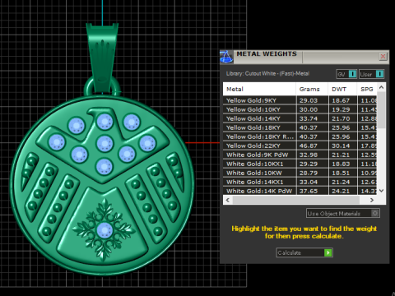The height and width of the screenshot is (296, 395).
Task: Click the 29.03 grams value
Action: point(309,100)
